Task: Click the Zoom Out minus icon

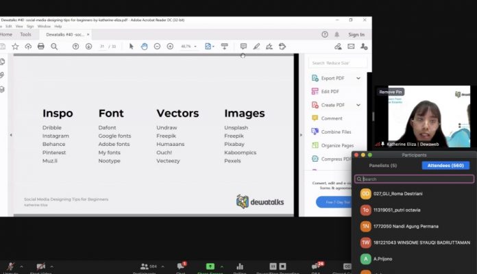Action: (157, 46)
